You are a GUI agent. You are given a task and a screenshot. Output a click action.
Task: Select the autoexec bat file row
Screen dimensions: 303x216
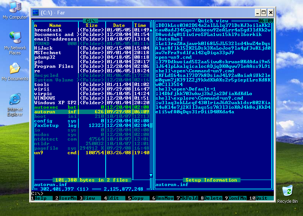92,107
